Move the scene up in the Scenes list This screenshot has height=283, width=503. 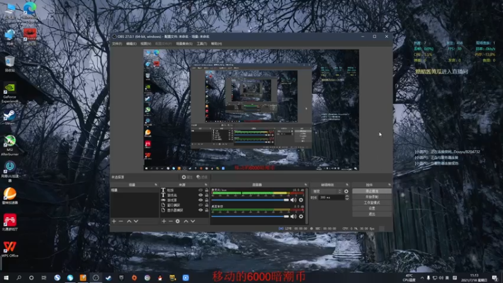[x=129, y=221]
